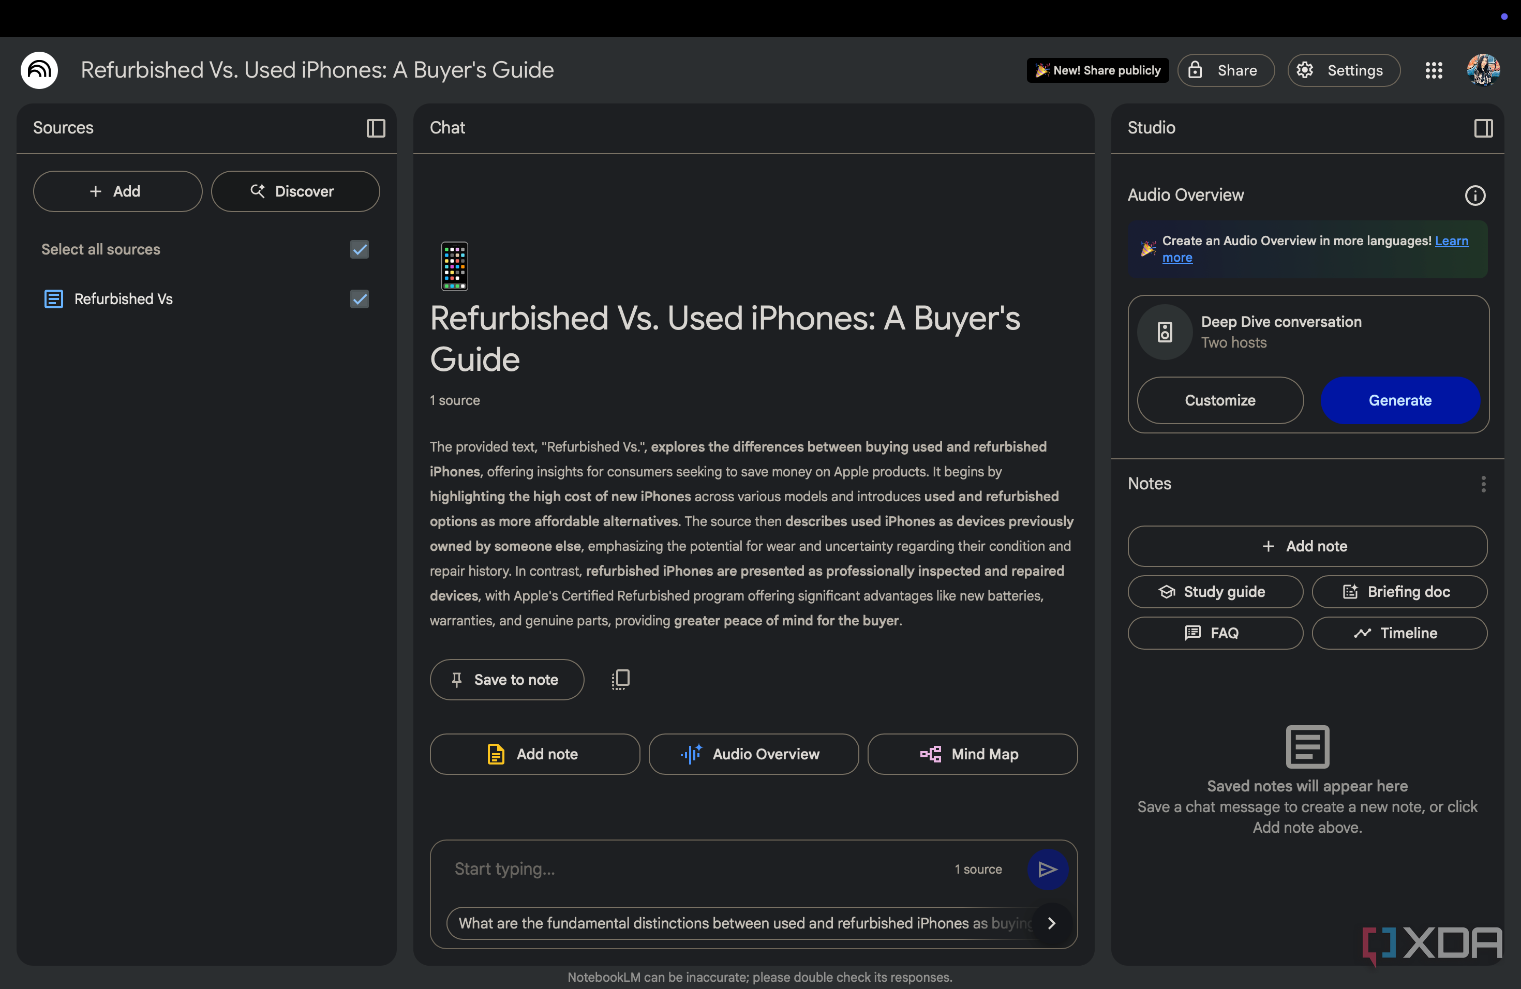Click the Refurbished Vs source document icon
The width and height of the screenshot is (1521, 989).
coord(54,299)
